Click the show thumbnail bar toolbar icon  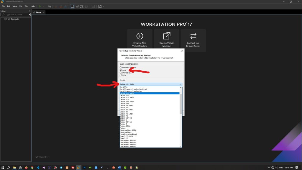77,6
